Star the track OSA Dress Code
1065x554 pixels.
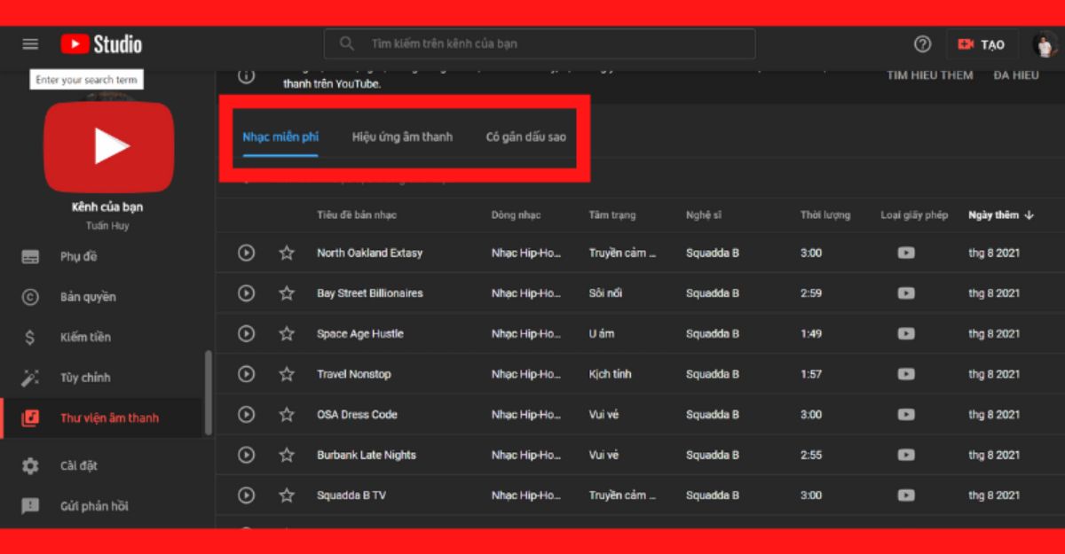[x=287, y=415]
